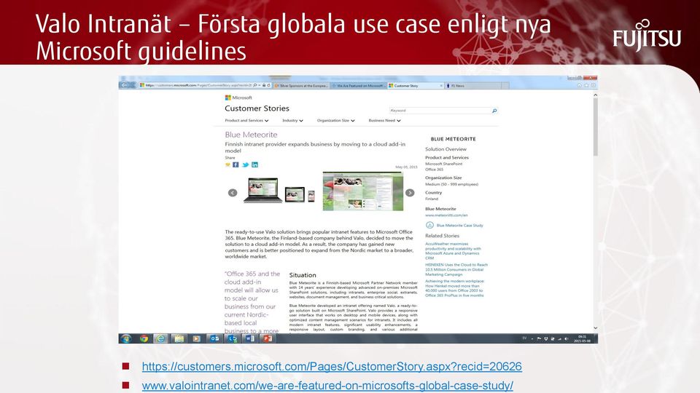Open the www.meteoriitti.com/en link
Viewport: 700px width, 393px height.
(446, 215)
